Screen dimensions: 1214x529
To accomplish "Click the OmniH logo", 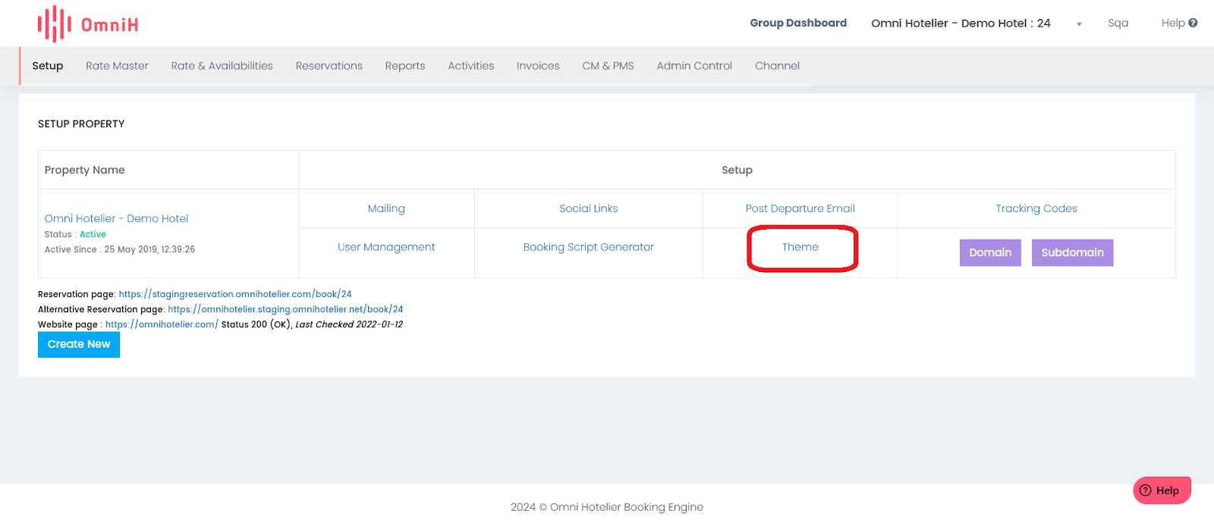I will click(88, 24).
